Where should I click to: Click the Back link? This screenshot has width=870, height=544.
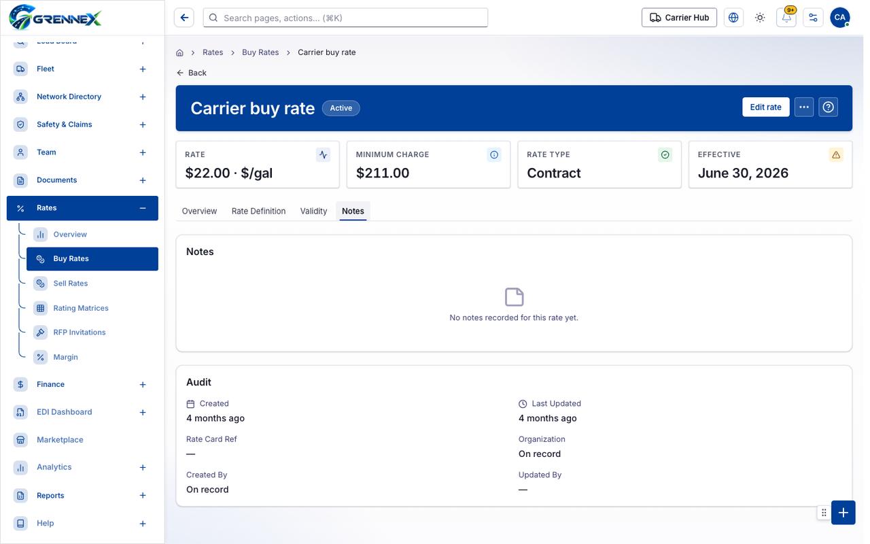191,73
